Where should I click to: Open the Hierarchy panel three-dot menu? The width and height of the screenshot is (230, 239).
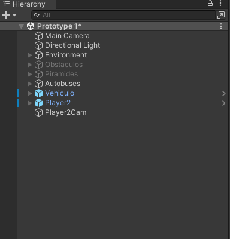[x=220, y=3]
